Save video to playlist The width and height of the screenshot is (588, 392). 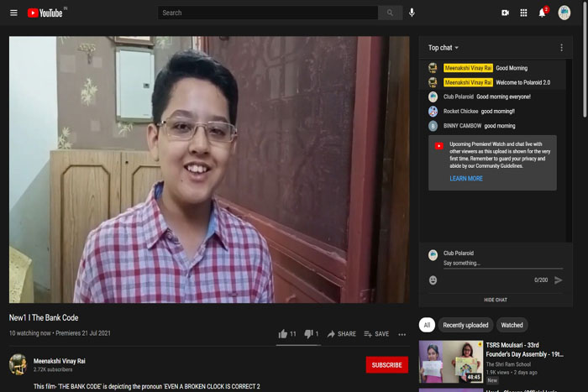[376, 334]
